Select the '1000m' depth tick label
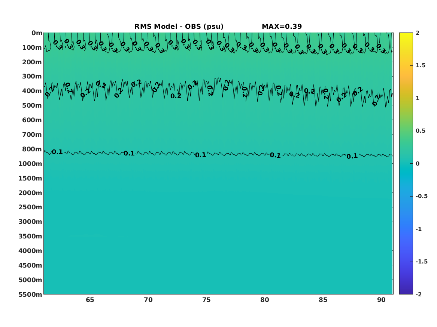This screenshot has height=327, width=437. [x=30, y=164]
